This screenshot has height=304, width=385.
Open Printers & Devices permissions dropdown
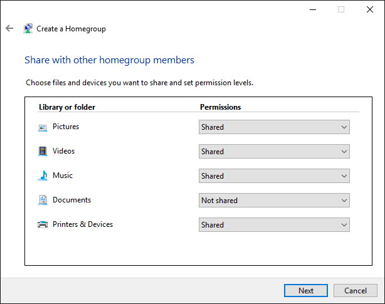click(x=274, y=225)
